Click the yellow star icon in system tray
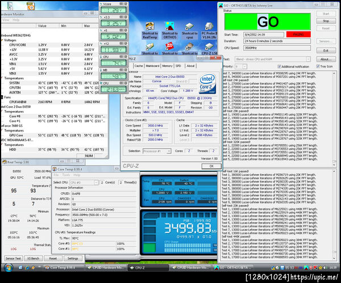The width and height of the screenshot is (341, 283). (x=320, y=268)
